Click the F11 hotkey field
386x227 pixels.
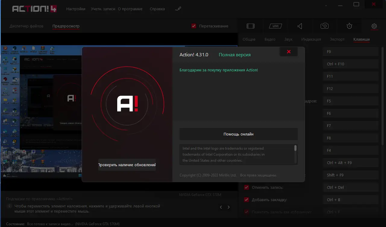point(350,76)
